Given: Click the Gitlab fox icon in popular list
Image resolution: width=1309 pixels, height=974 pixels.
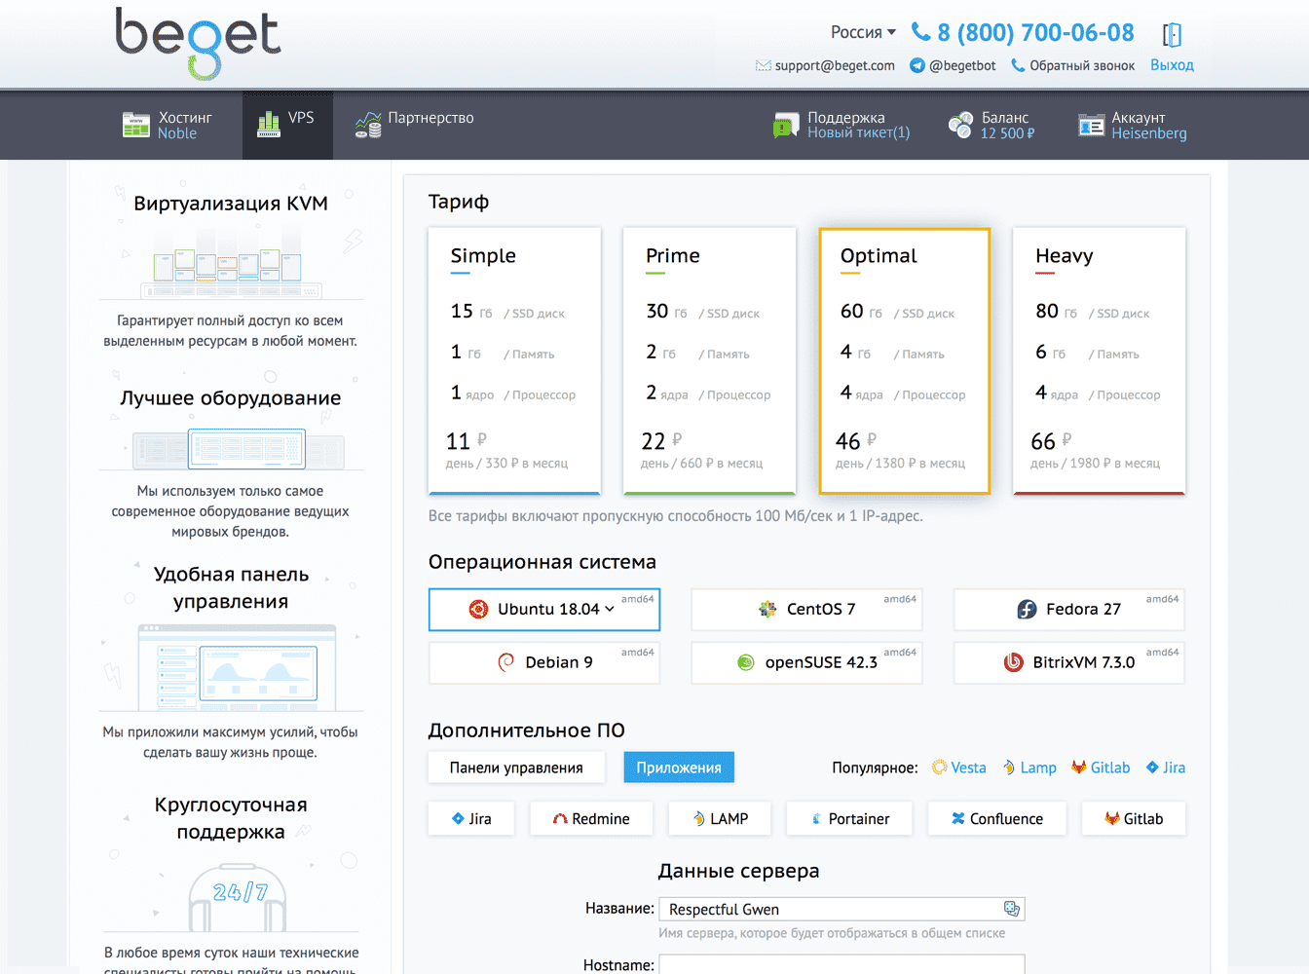Looking at the screenshot, I should (x=1079, y=768).
